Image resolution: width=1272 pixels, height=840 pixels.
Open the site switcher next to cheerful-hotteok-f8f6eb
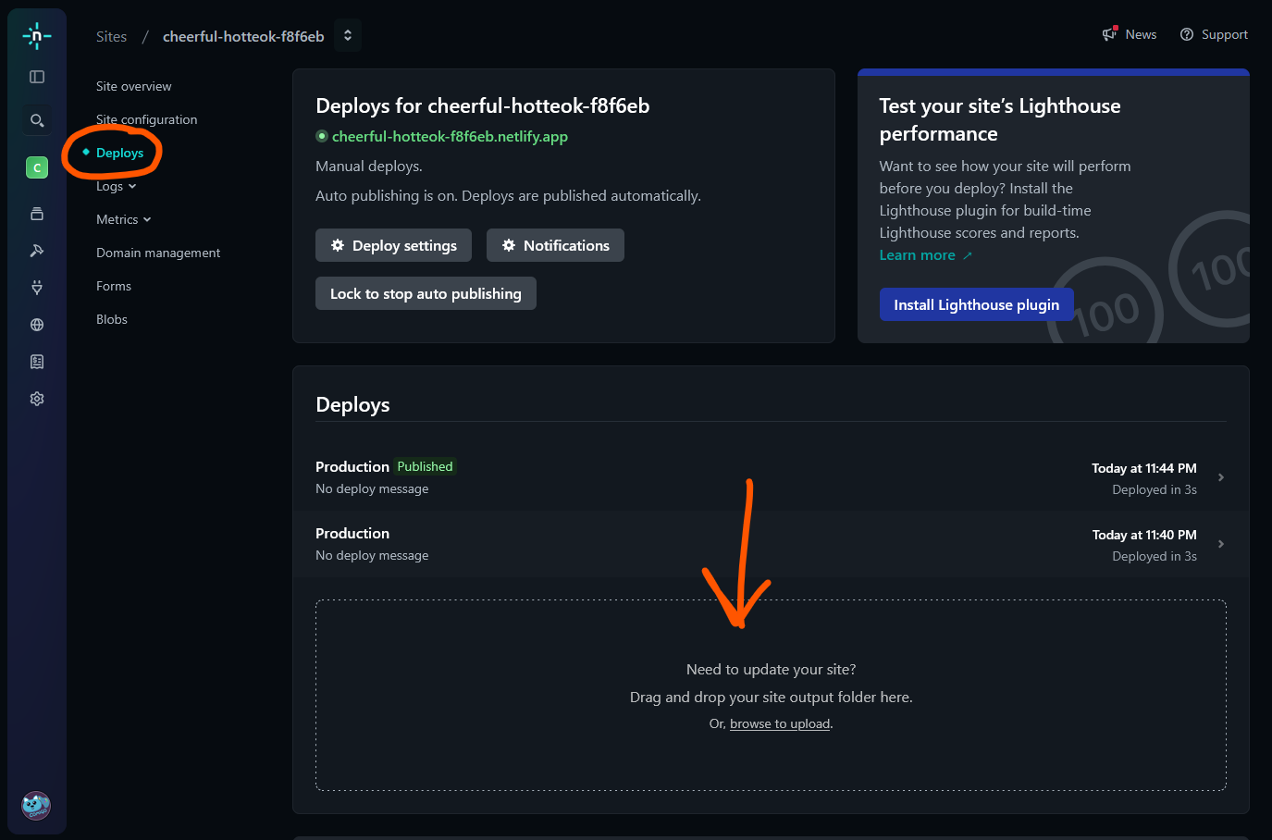point(348,36)
